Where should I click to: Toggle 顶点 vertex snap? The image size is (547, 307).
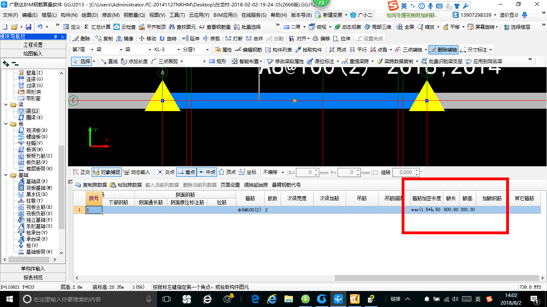(227, 172)
